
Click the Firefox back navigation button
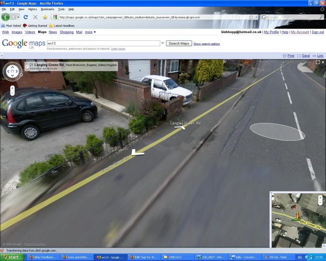(6, 17)
